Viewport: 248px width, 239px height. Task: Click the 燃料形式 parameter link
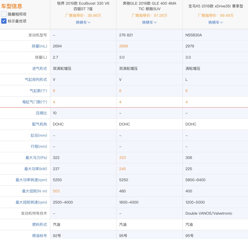(x=40, y=224)
